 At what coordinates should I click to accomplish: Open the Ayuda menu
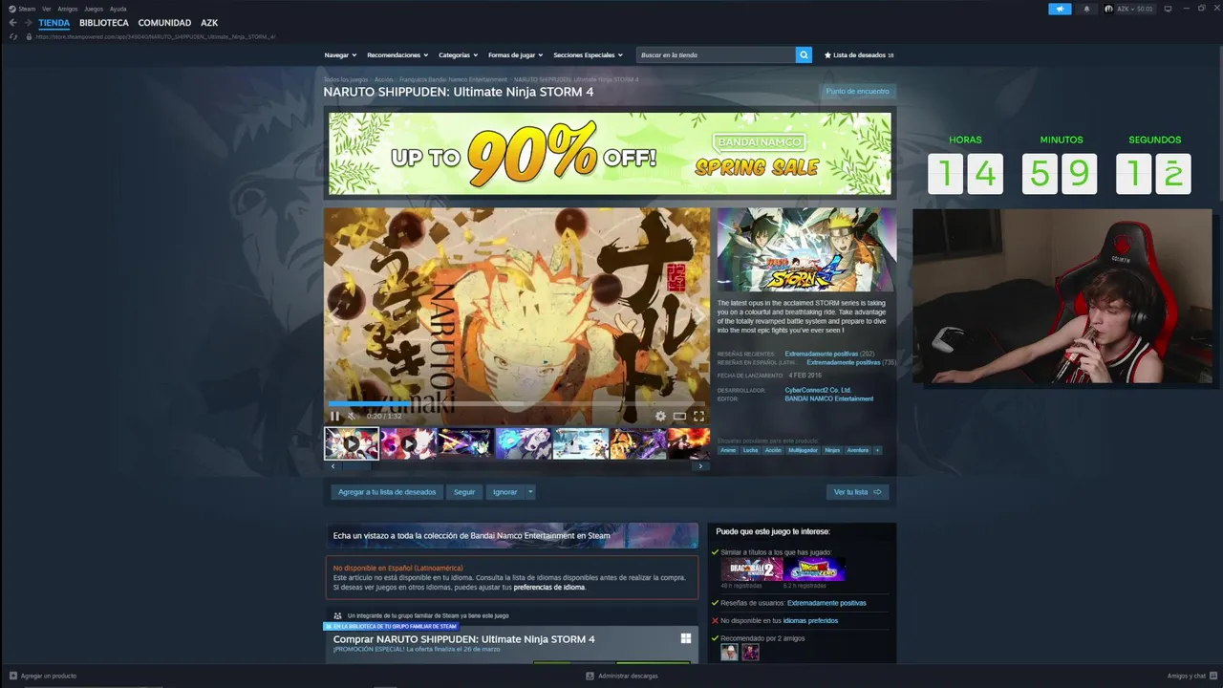[x=118, y=9]
